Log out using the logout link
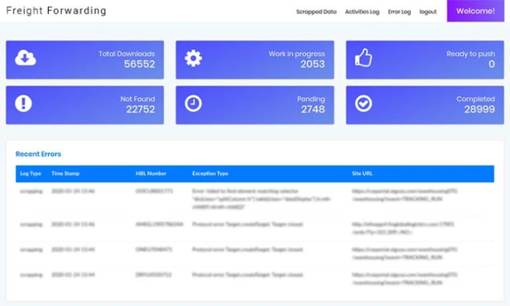The width and height of the screenshot is (510, 306). (428, 11)
